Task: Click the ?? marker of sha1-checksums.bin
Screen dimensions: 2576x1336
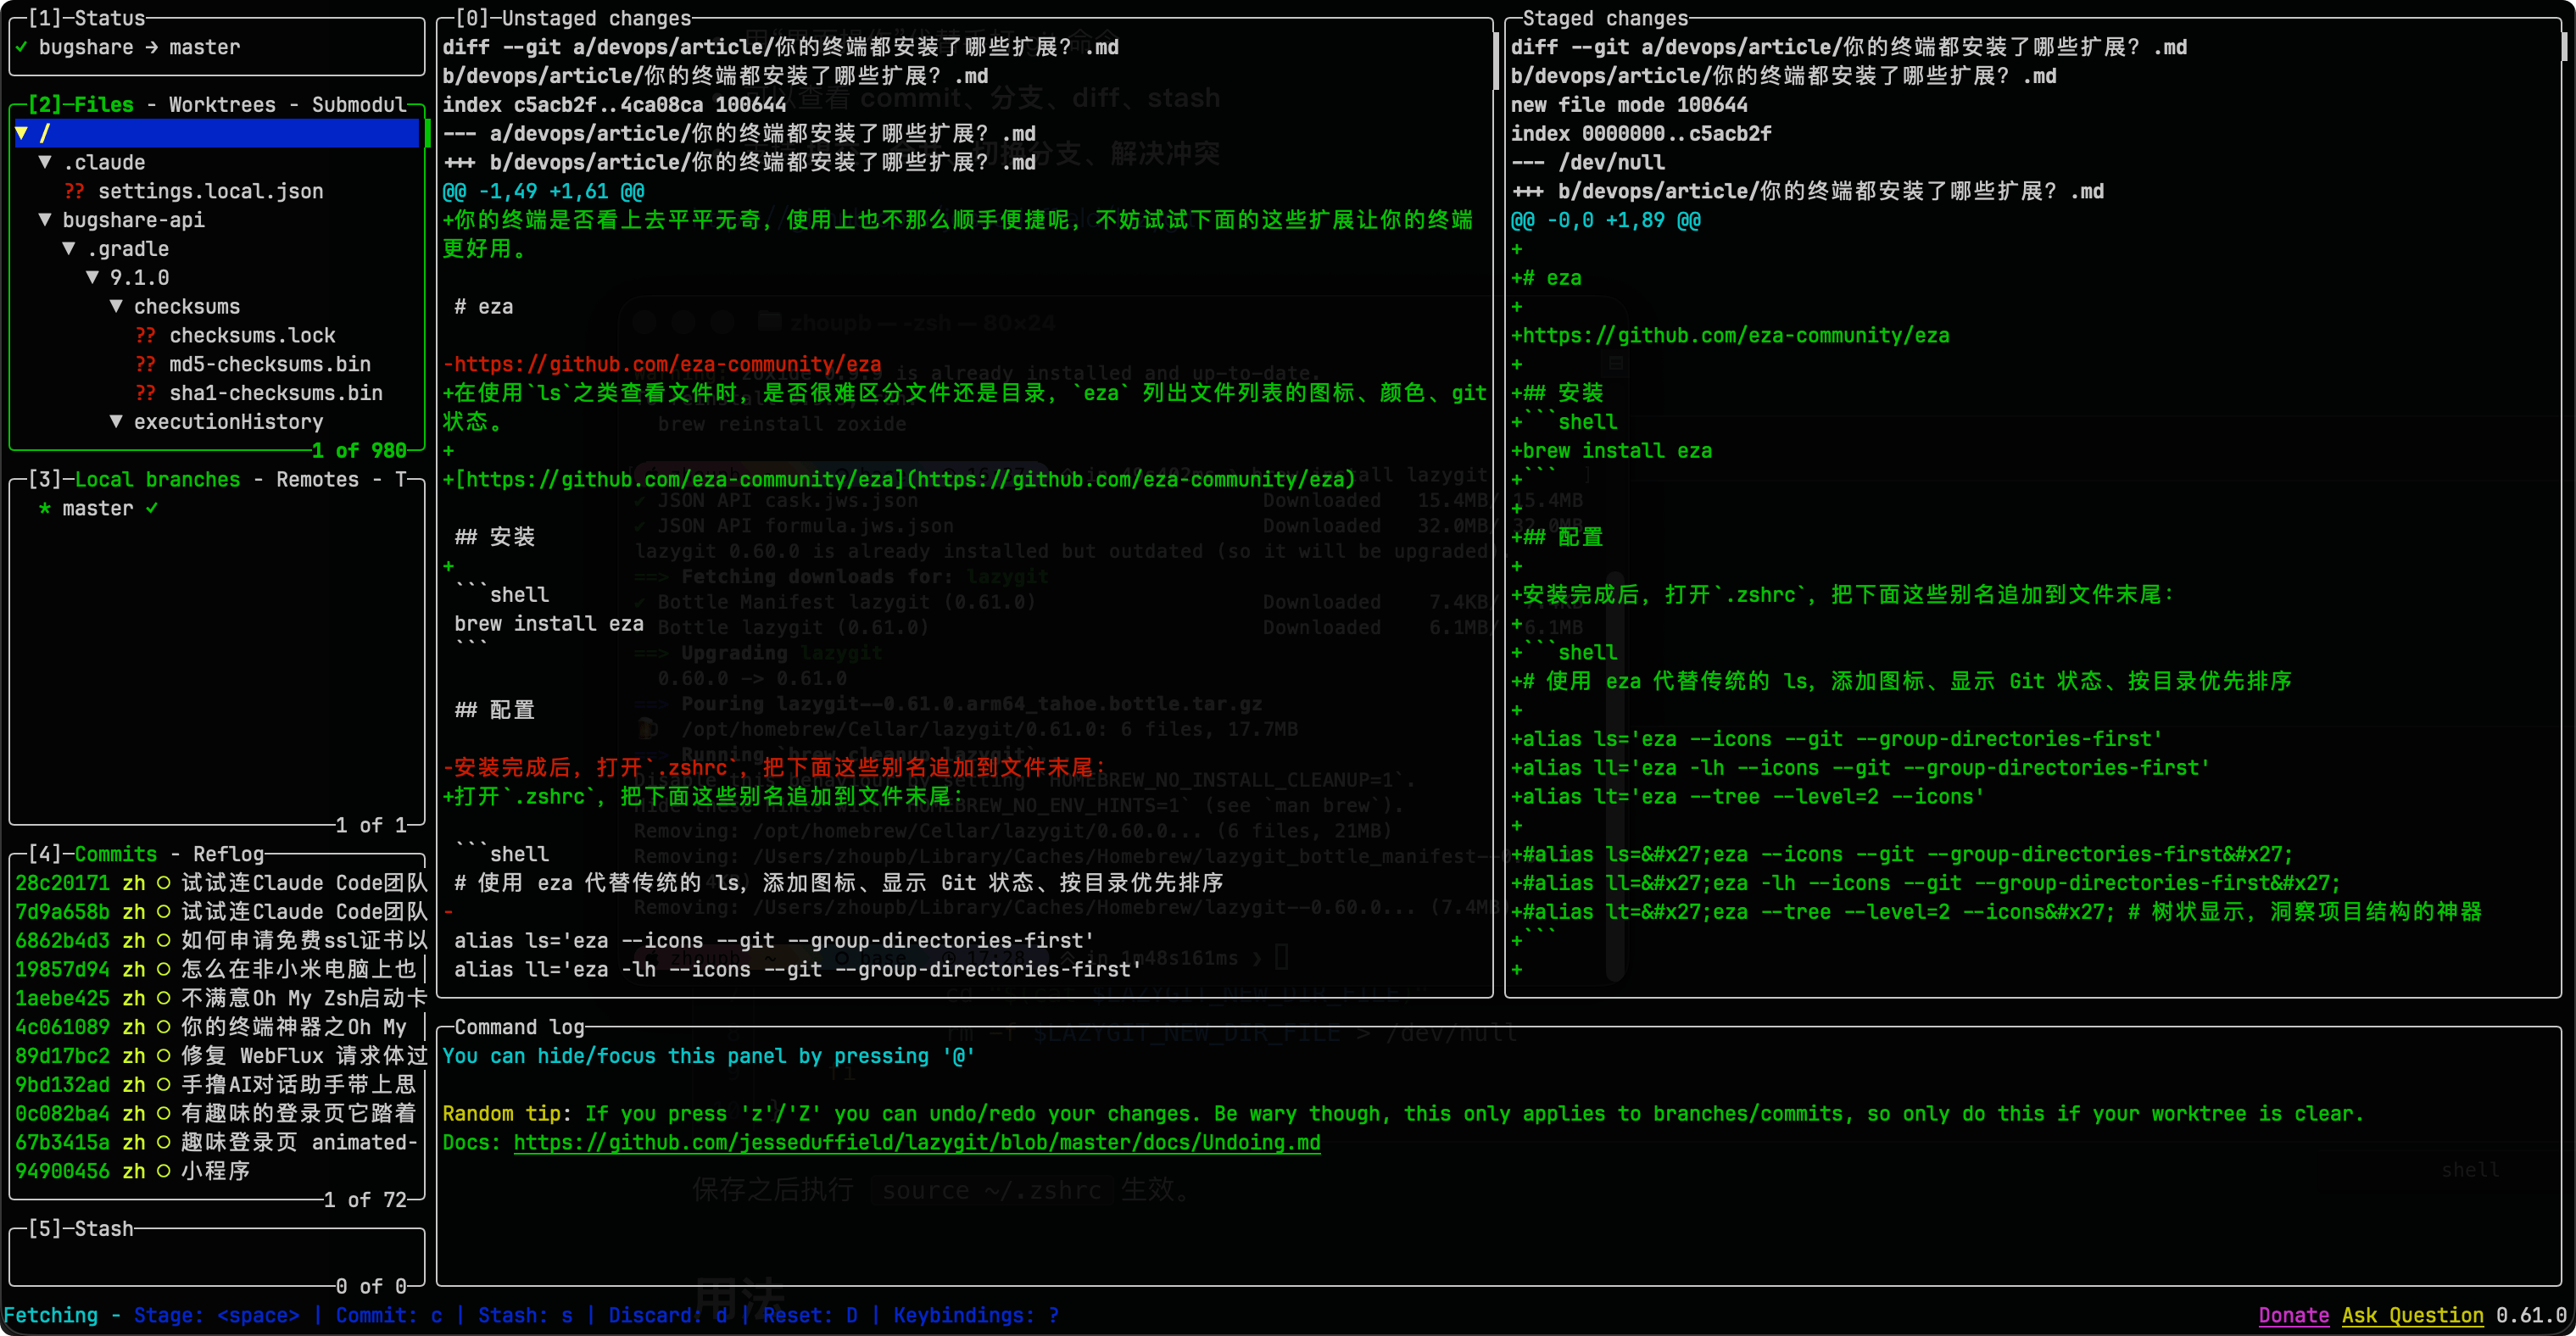Action: (x=146, y=393)
